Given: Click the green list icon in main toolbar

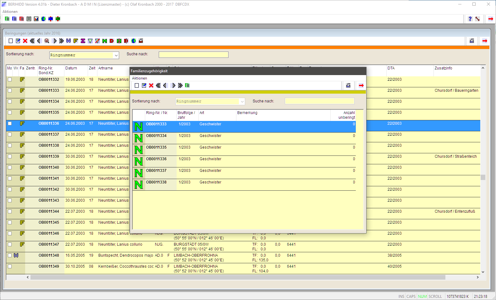Looking at the screenshot, I should click(x=7, y=19).
